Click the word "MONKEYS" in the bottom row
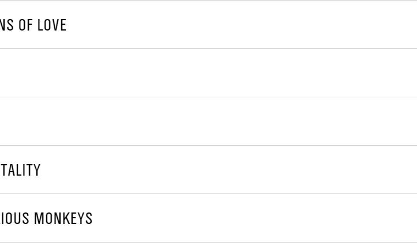 click(63, 219)
